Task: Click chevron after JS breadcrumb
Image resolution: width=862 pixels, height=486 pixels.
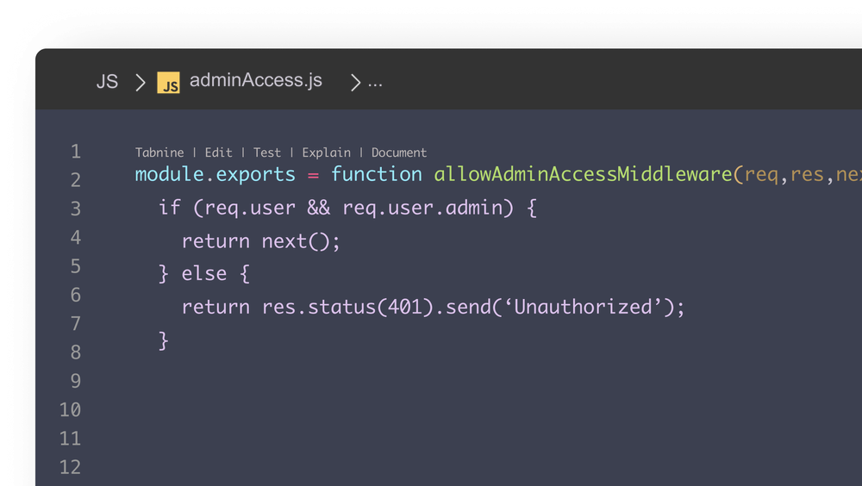Action: pos(141,83)
